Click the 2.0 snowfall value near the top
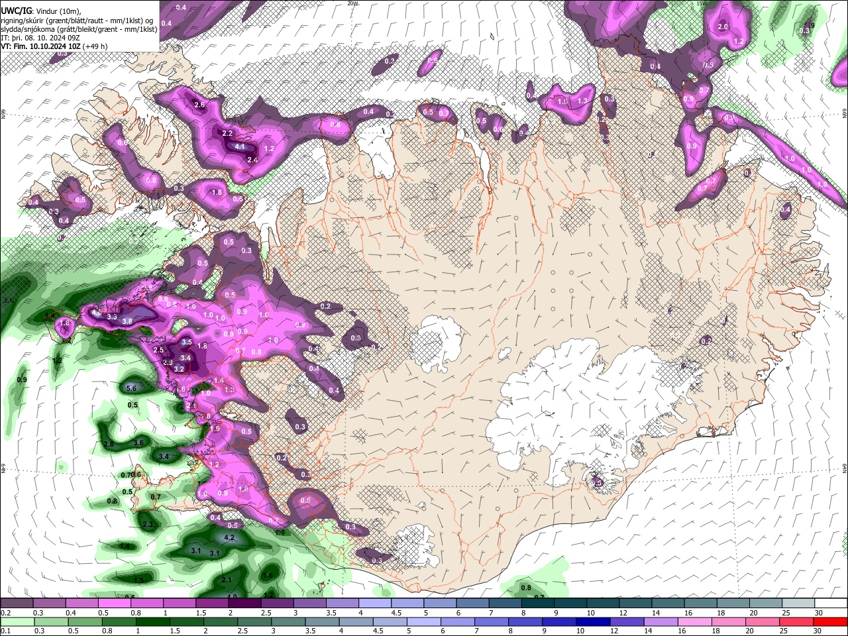848x636 pixels. (x=723, y=26)
